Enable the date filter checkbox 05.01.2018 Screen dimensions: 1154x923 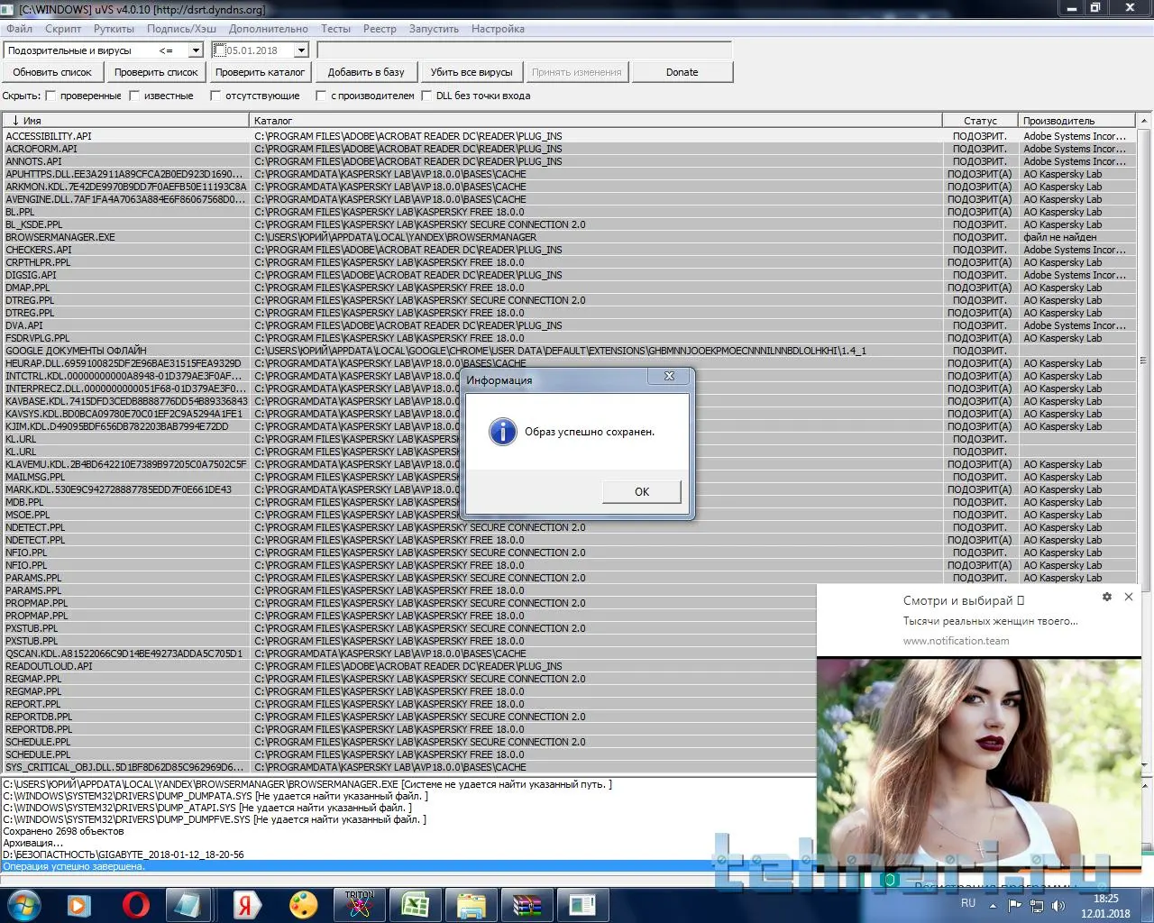[x=219, y=50]
